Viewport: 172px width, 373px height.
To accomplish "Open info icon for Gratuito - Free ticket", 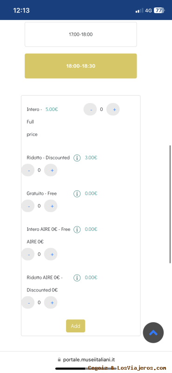I will (77, 193).
